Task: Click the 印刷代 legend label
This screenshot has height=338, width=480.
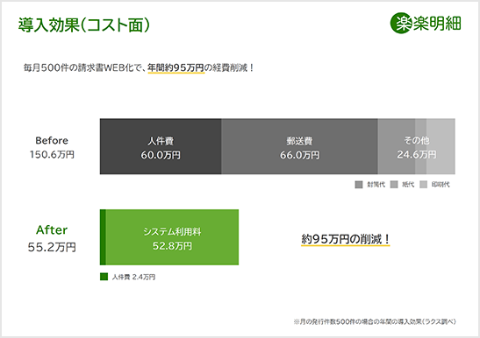Action: click(x=441, y=185)
